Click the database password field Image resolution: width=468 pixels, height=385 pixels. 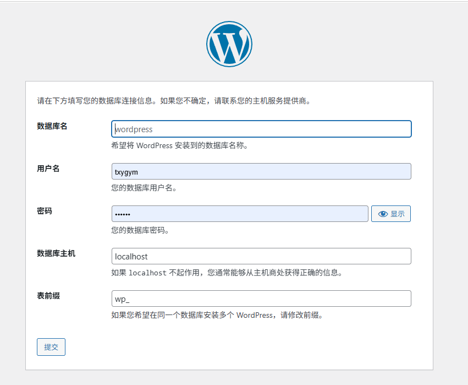pos(240,214)
